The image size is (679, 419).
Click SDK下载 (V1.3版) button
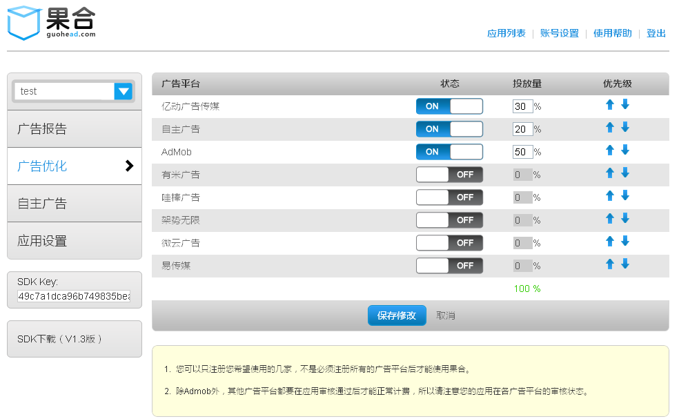pos(75,339)
